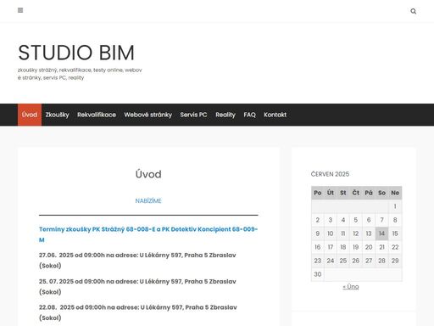Select Servis PC in navigation
The height and width of the screenshot is (326, 434).
(193, 115)
